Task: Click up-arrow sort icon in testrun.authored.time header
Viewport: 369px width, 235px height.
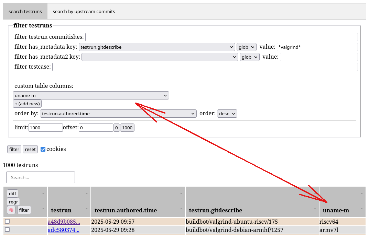Action: pos(181,209)
